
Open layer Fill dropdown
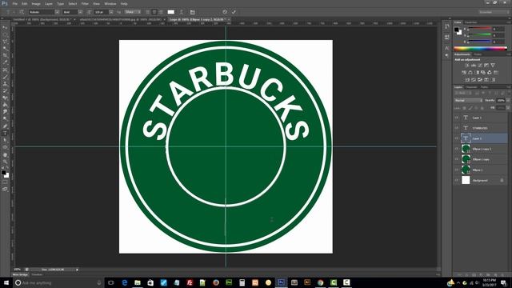pos(508,108)
